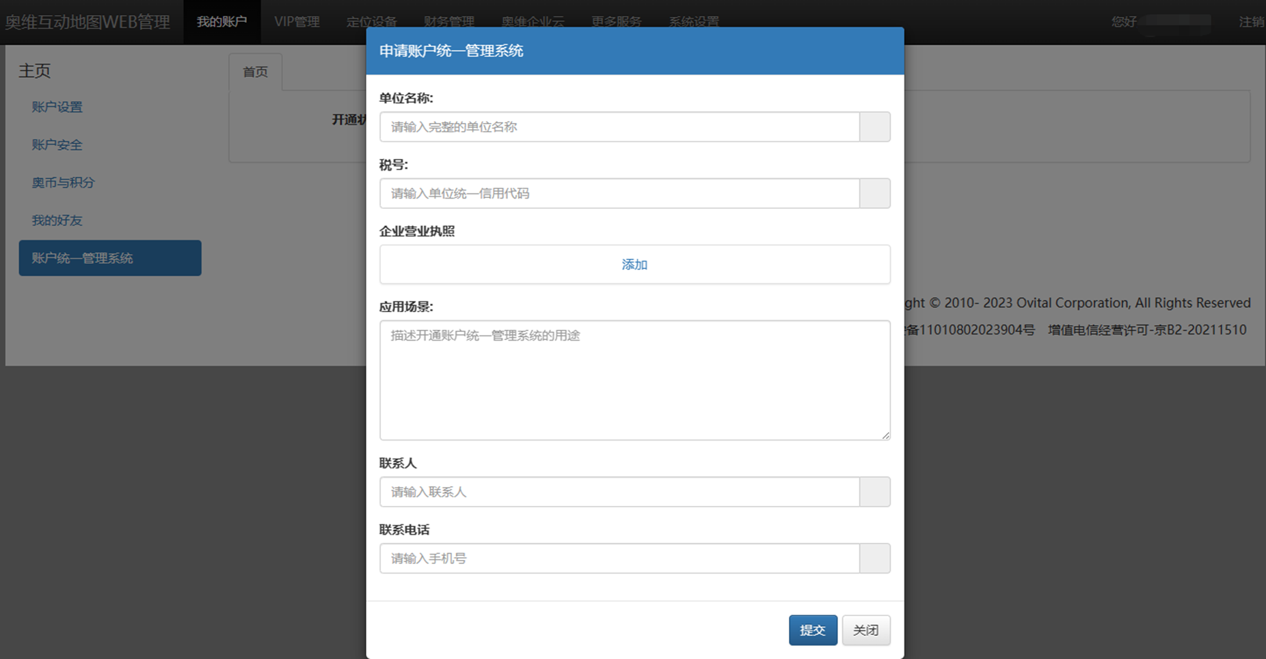Click the addon box beside 联系人 field
The image size is (1266, 659).
tap(874, 492)
